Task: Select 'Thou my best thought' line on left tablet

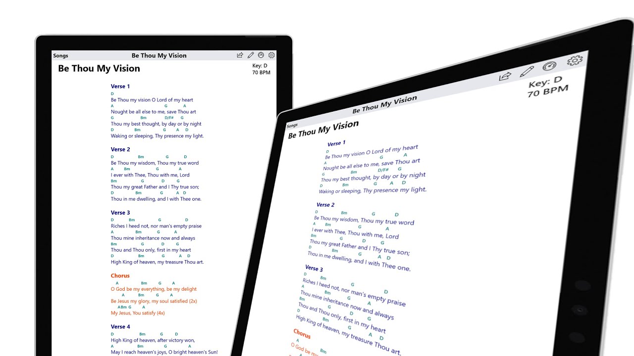Action: (156, 124)
